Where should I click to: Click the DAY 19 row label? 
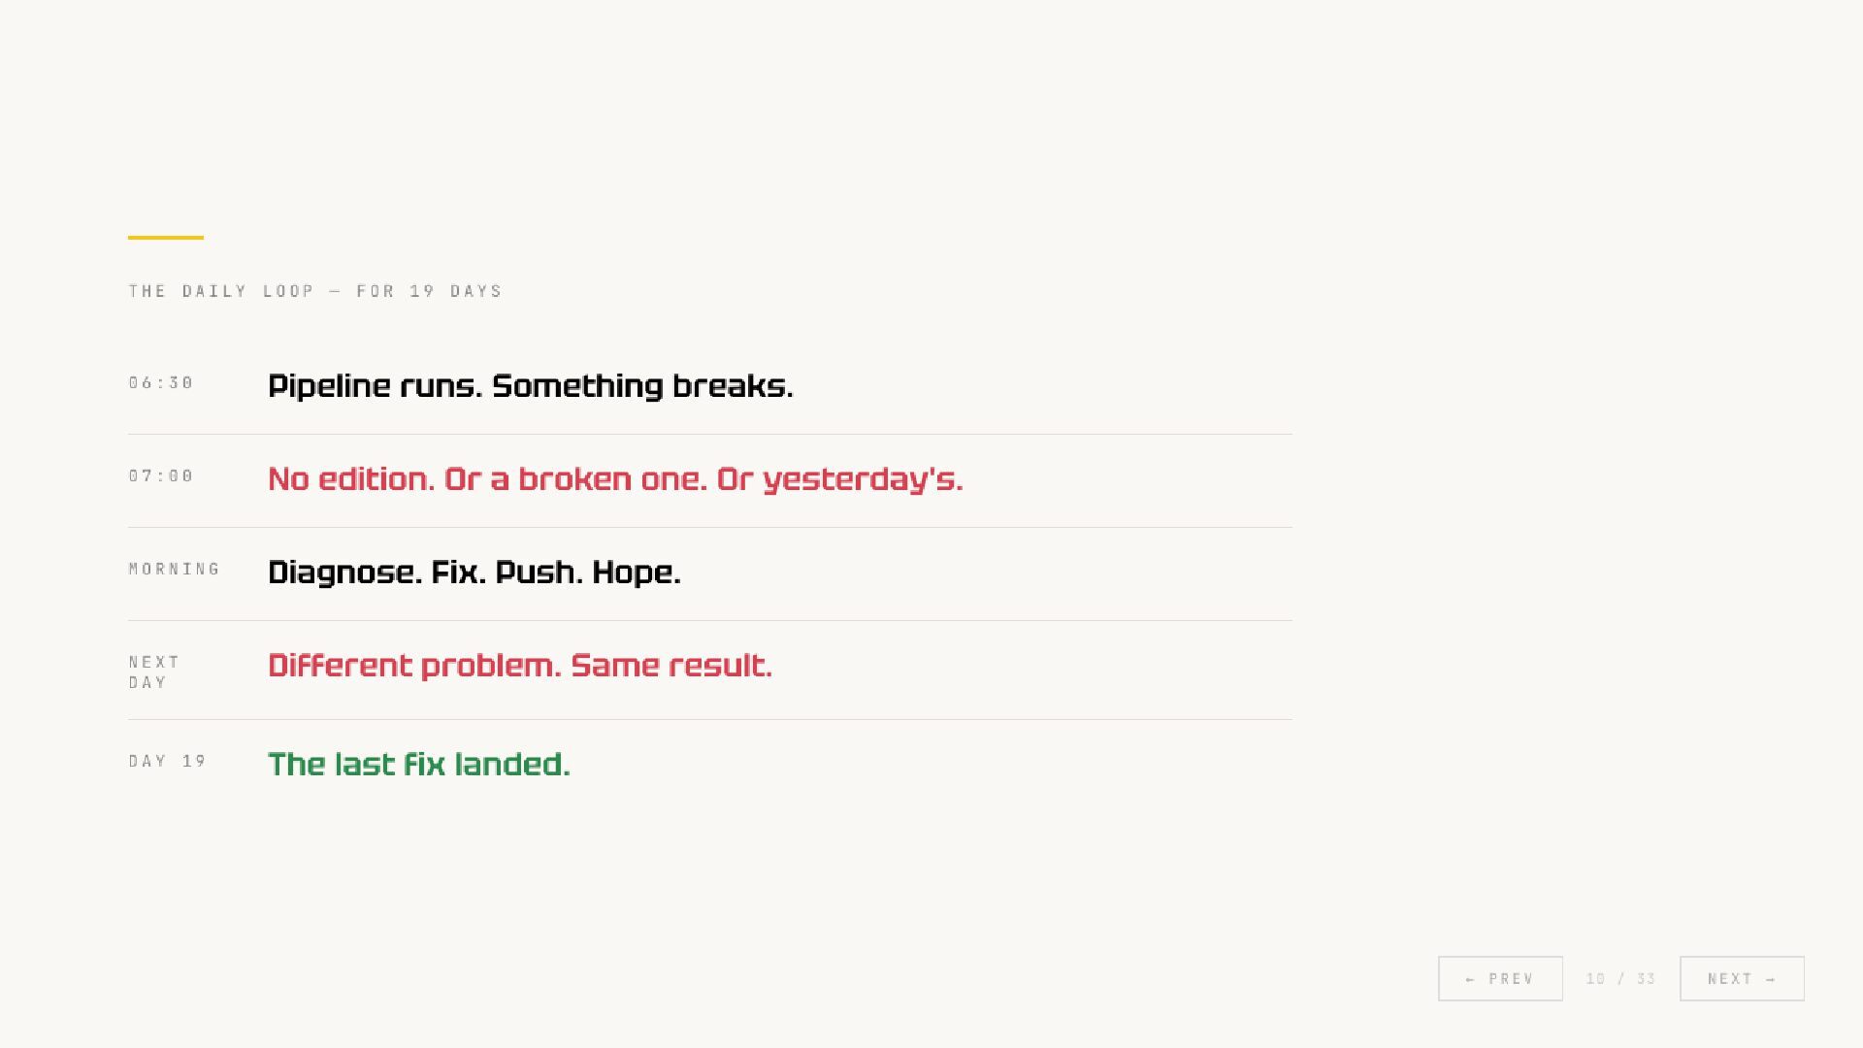point(168,761)
